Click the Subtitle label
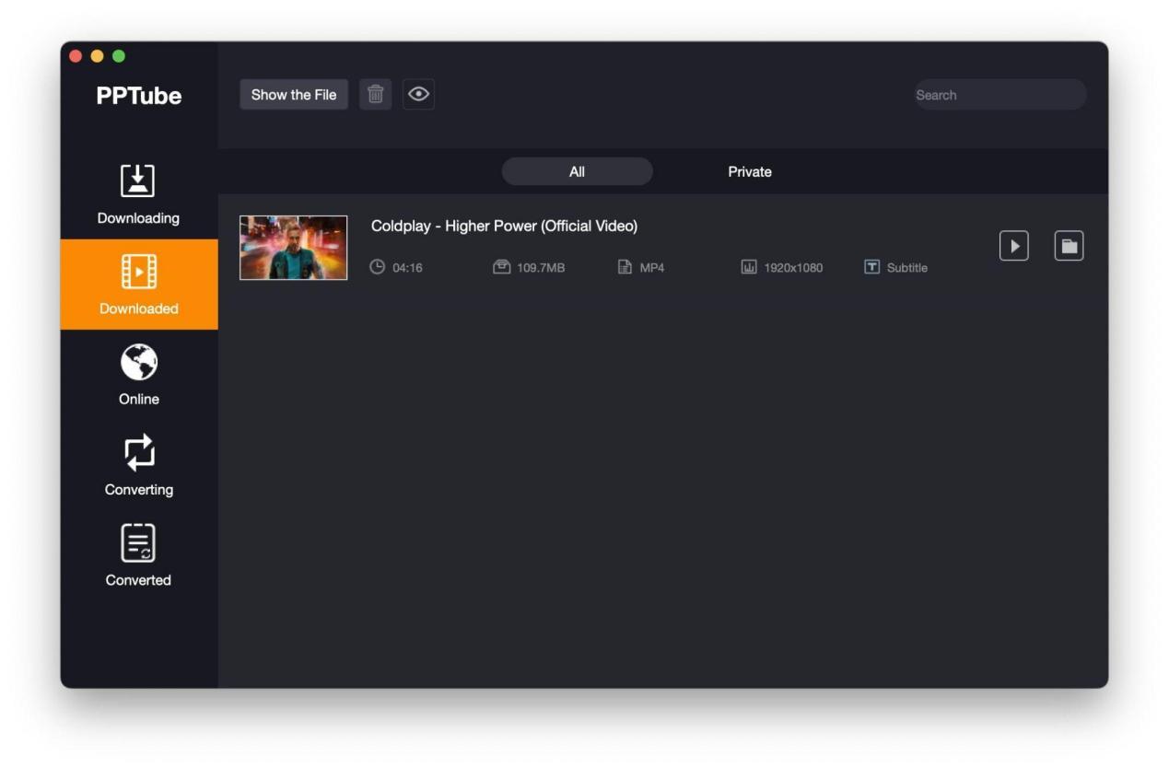This screenshot has width=1169, height=768. (x=906, y=267)
